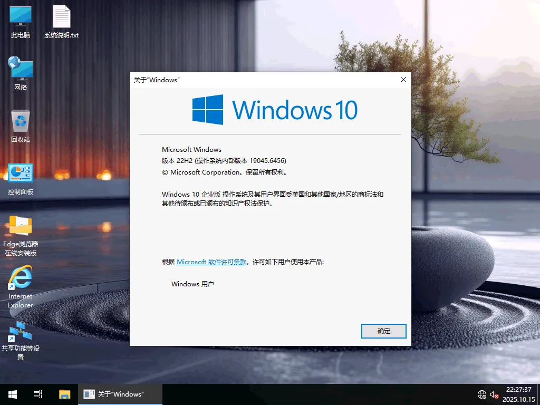Click 确定 to close the About dialog
540x405 pixels.
pyautogui.click(x=383, y=331)
